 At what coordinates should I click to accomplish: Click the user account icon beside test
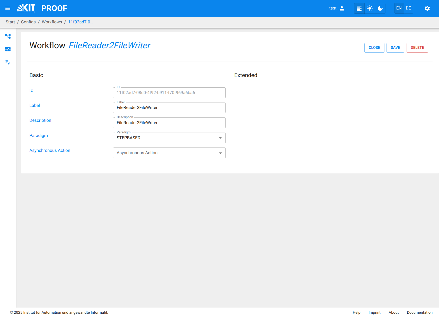coord(342,8)
